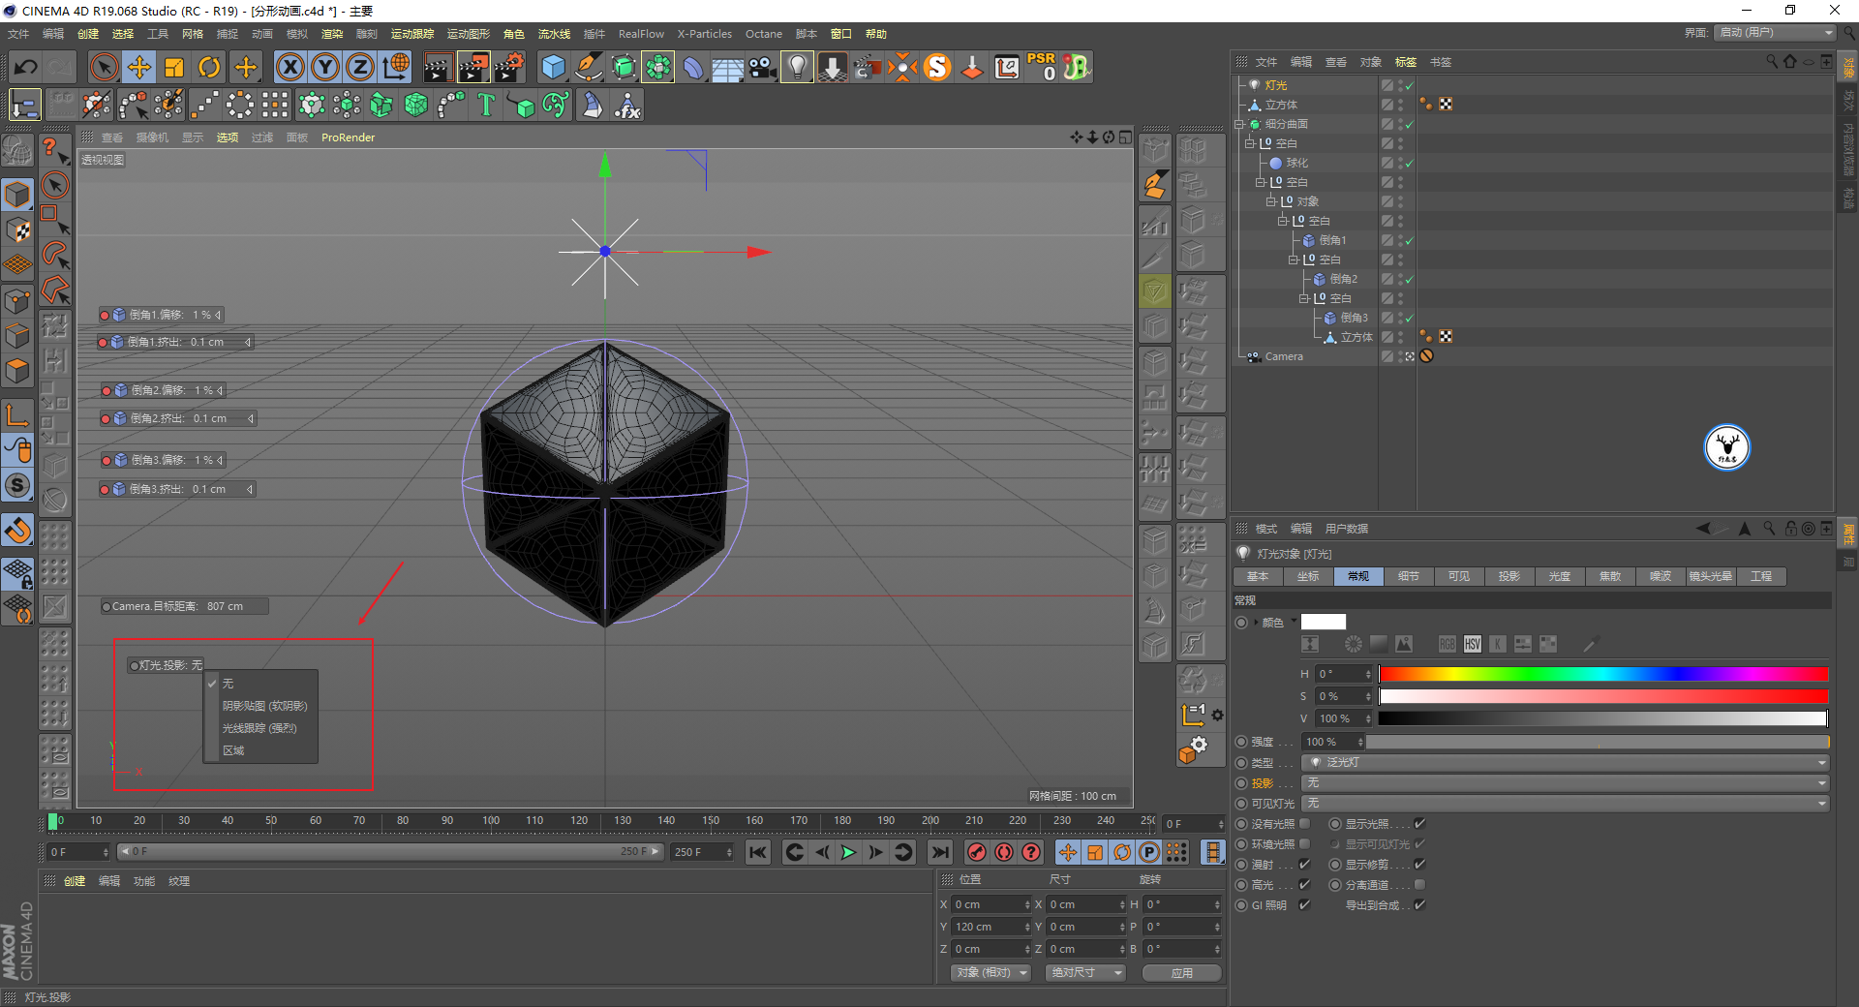The width and height of the screenshot is (1859, 1007).
Task: Click the Render View clapperboard icon
Action: point(438,67)
